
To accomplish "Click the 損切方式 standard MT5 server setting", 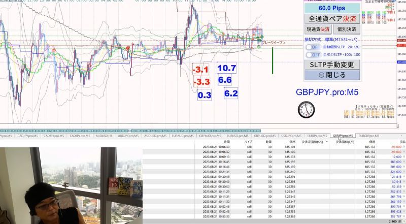I will pos(331,40).
